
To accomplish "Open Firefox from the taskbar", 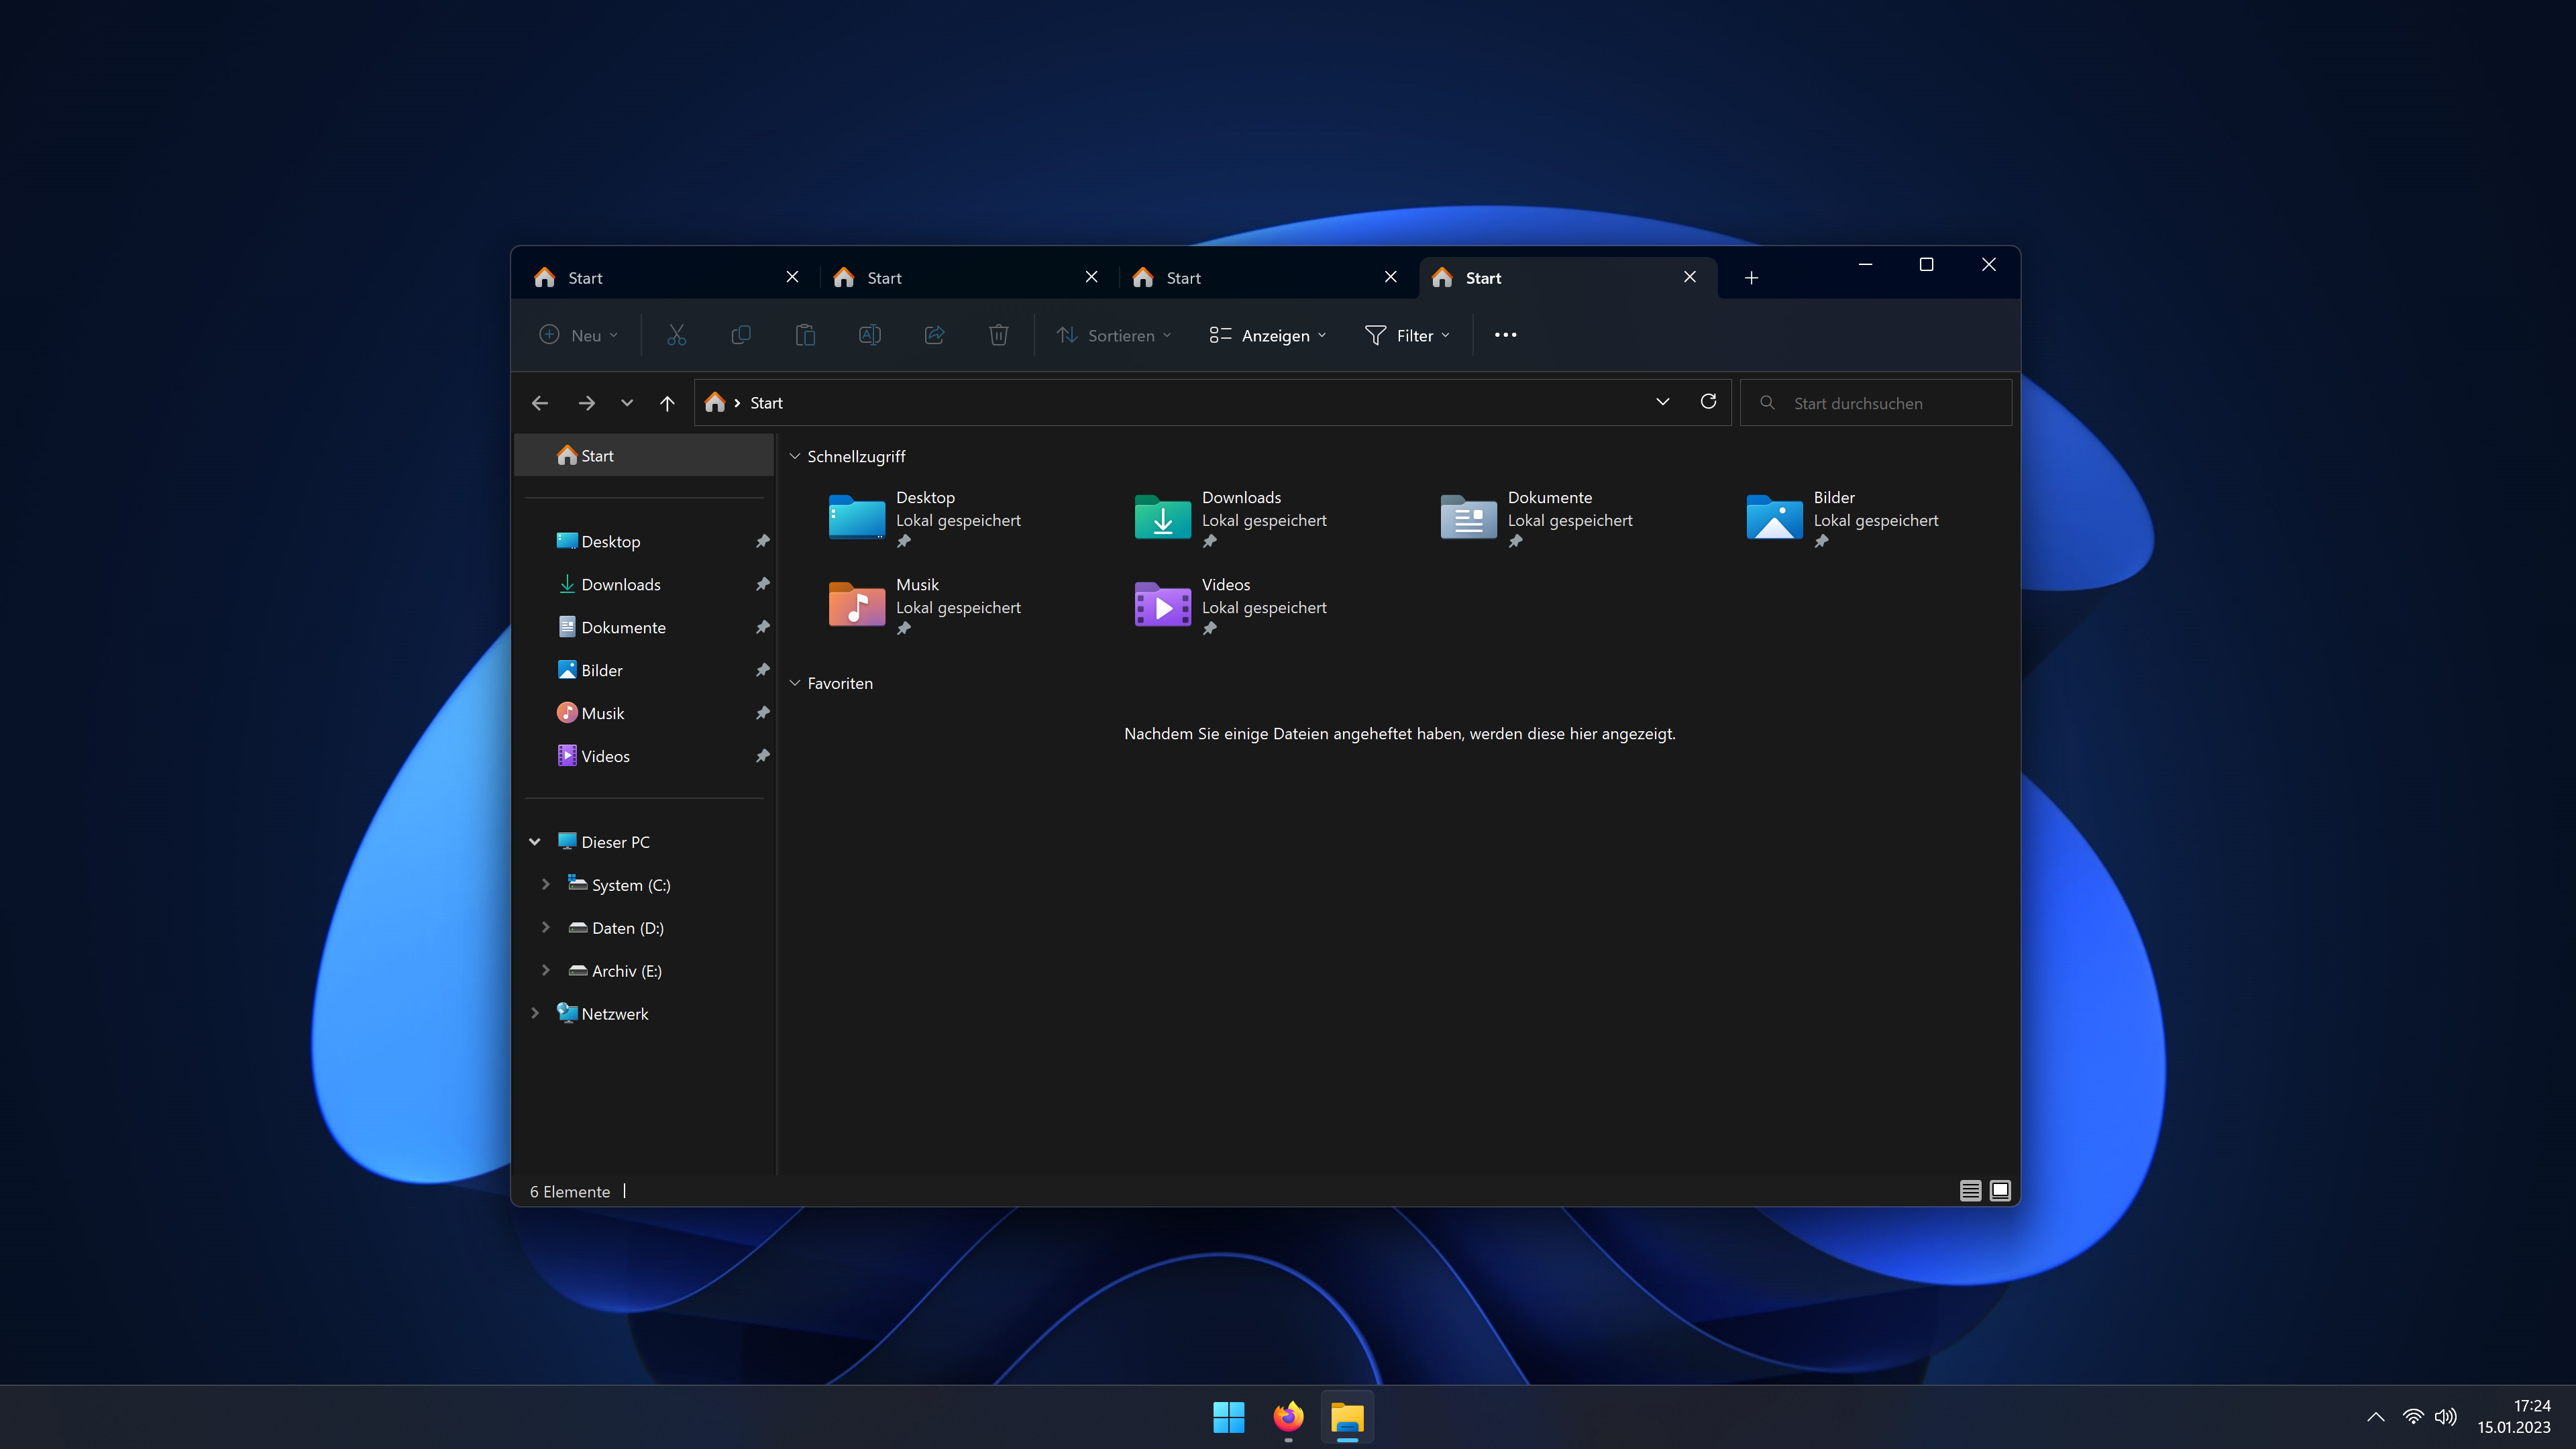I will [1288, 1417].
